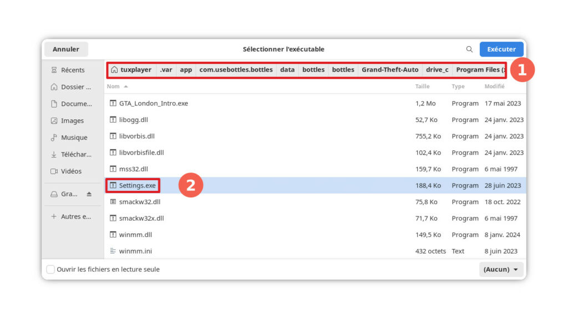Viewport: 568px width, 324px height.
Task: Navigate to Grand-Theft-Auto path segment
Action: [390, 70]
